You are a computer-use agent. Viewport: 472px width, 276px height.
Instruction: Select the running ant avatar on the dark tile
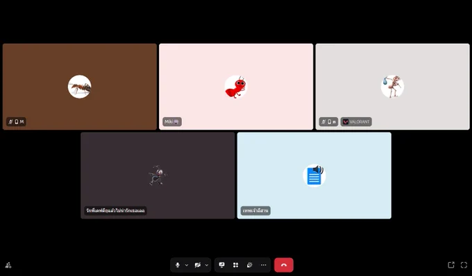158,175
